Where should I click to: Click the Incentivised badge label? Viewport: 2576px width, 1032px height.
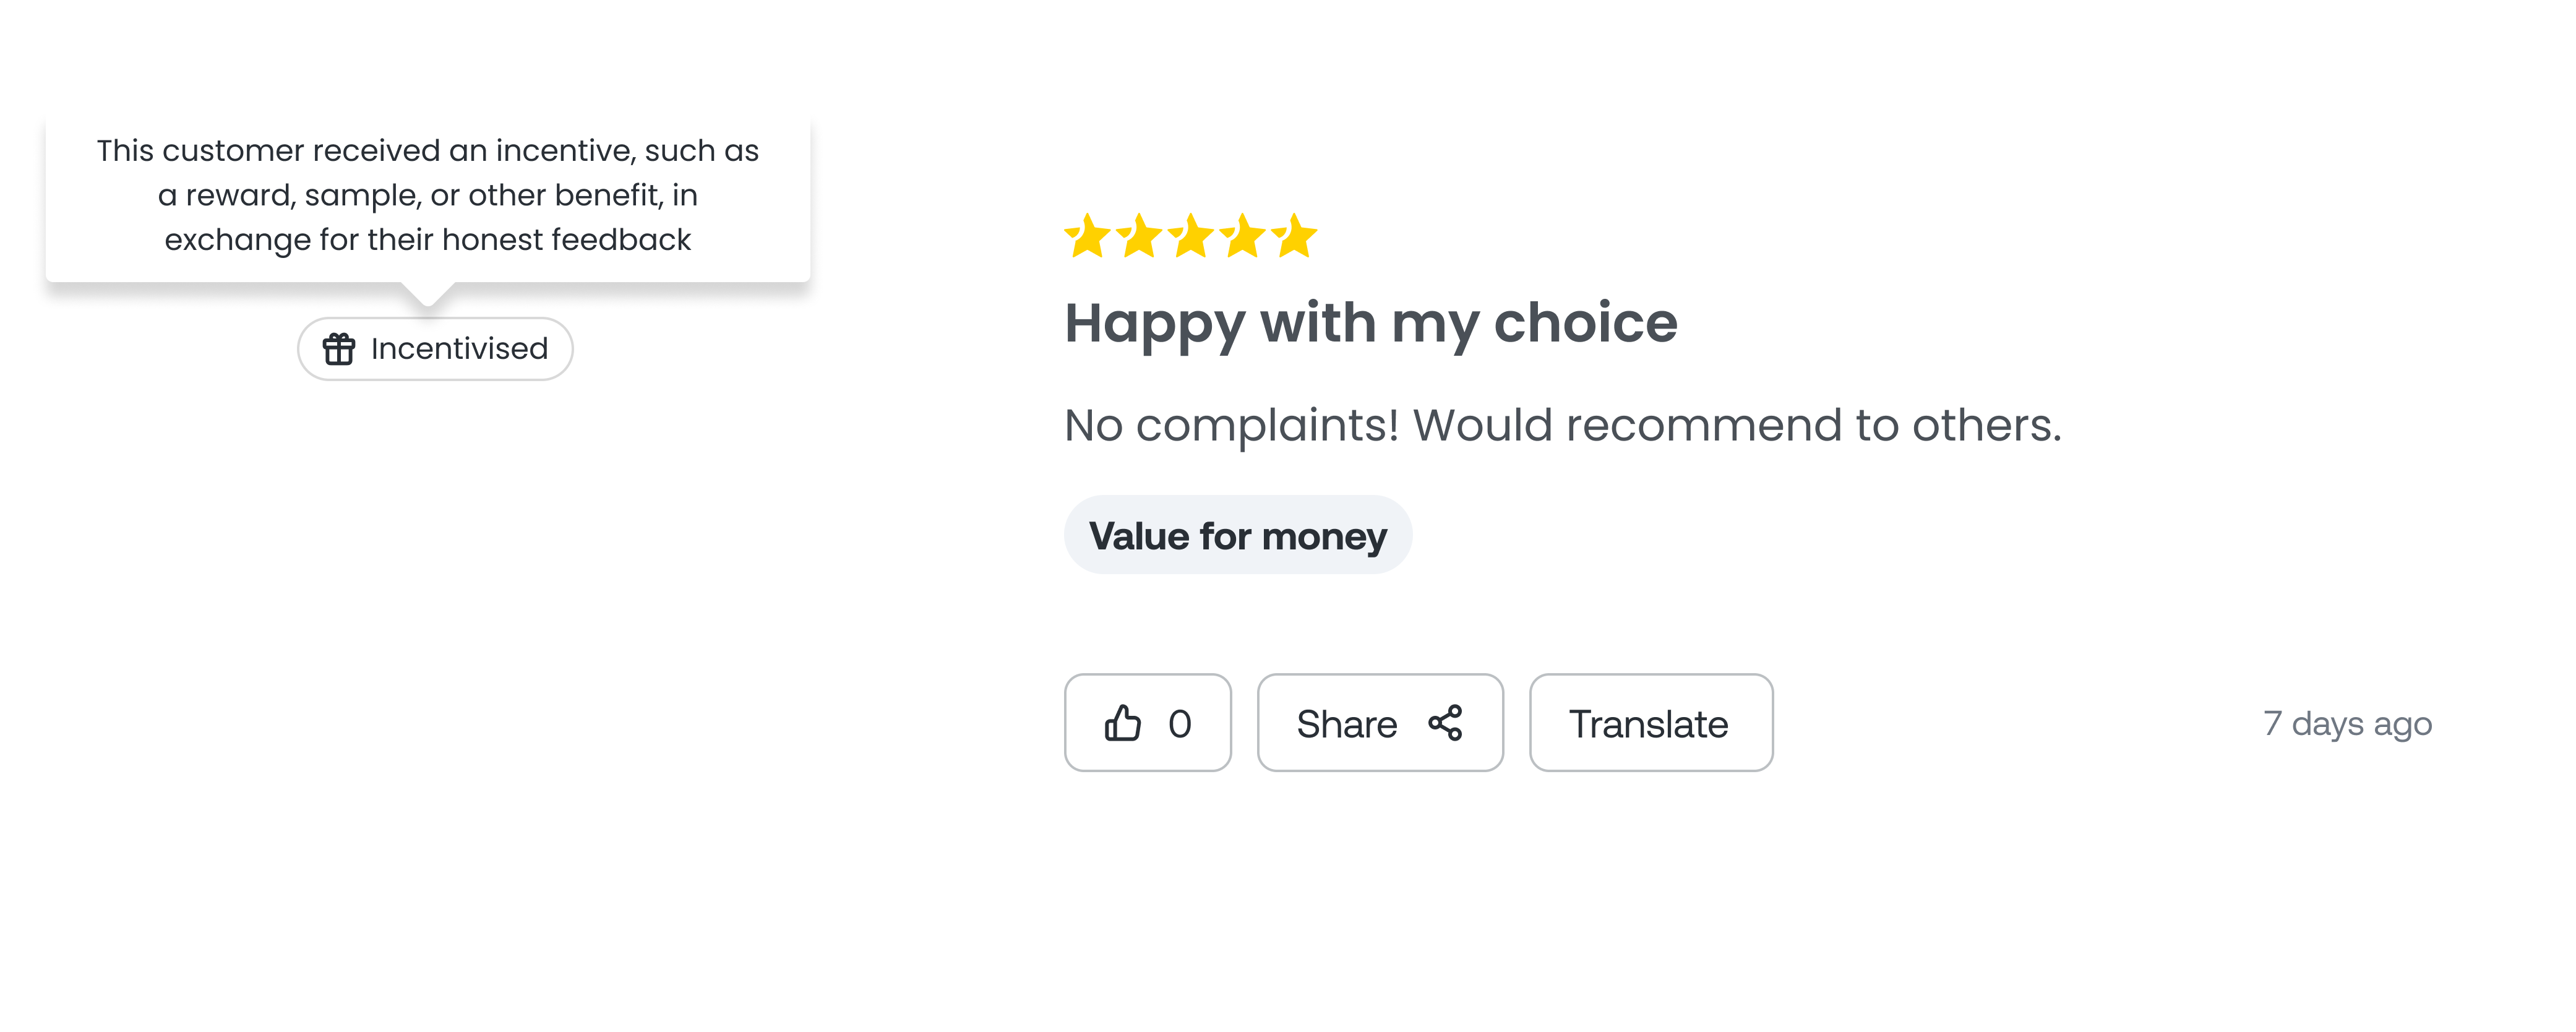(x=459, y=349)
